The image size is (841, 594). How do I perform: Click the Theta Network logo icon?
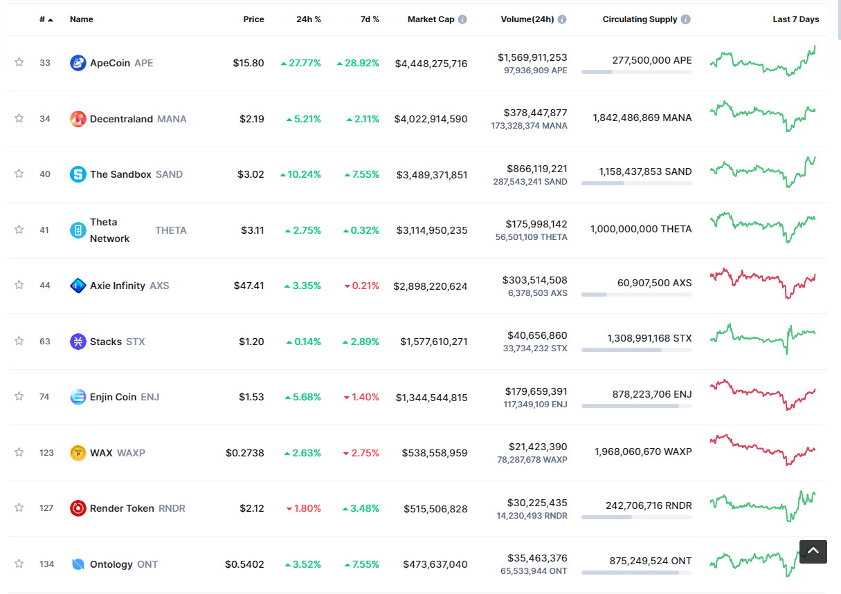[78, 230]
